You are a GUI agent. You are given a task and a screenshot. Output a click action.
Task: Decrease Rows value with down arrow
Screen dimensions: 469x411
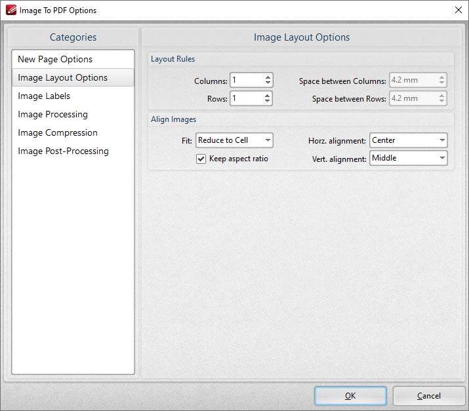click(x=268, y=101)
